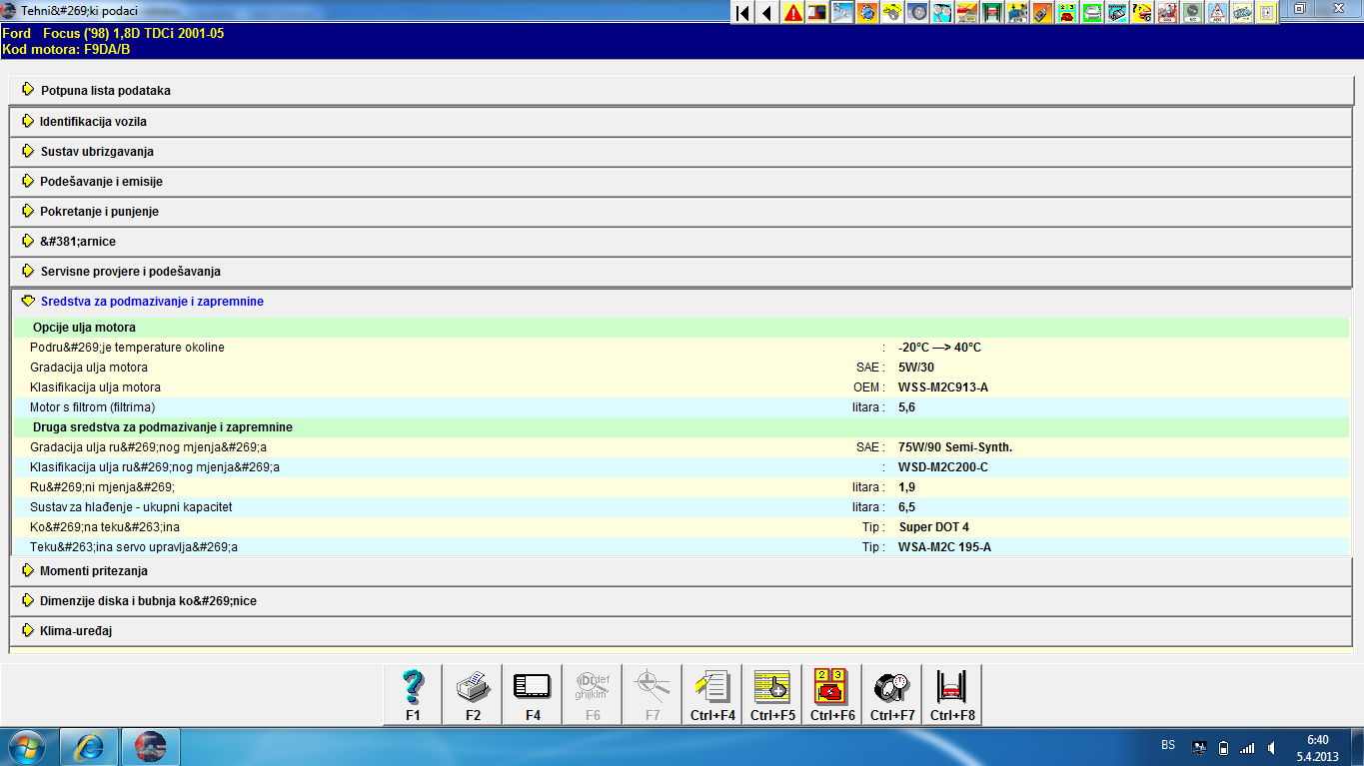Open the red car question mark icon
This screenshot has width=1364, height=766.
(1141, 13)
